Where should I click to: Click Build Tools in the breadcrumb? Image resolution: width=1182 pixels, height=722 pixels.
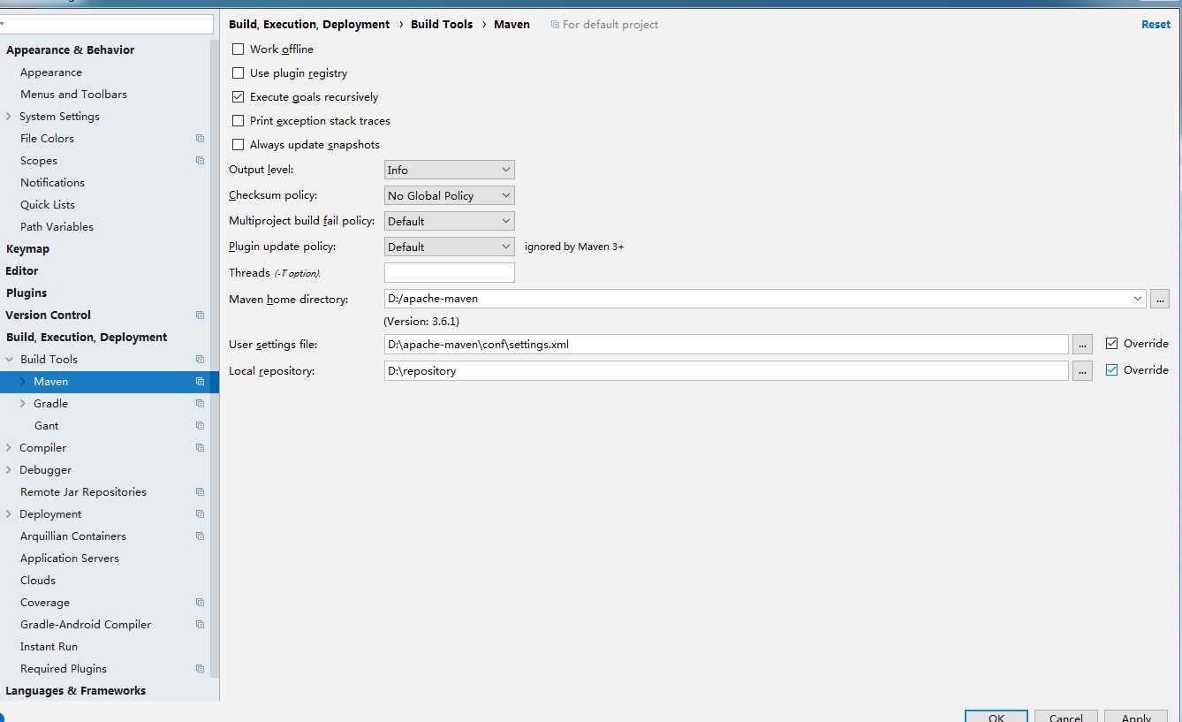(x=442, y=25)
